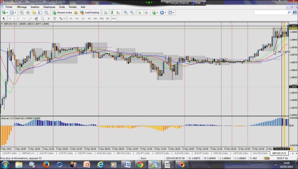Click the GBPUSD,M15 chart title triangle

[x=2, y=24]
